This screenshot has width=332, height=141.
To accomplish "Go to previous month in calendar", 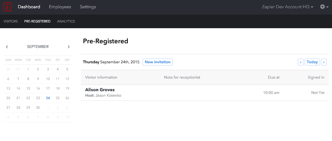I will coord(7,47).
